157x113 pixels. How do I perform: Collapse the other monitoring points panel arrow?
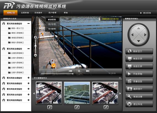pyautogui.click(x=120, y=78)
